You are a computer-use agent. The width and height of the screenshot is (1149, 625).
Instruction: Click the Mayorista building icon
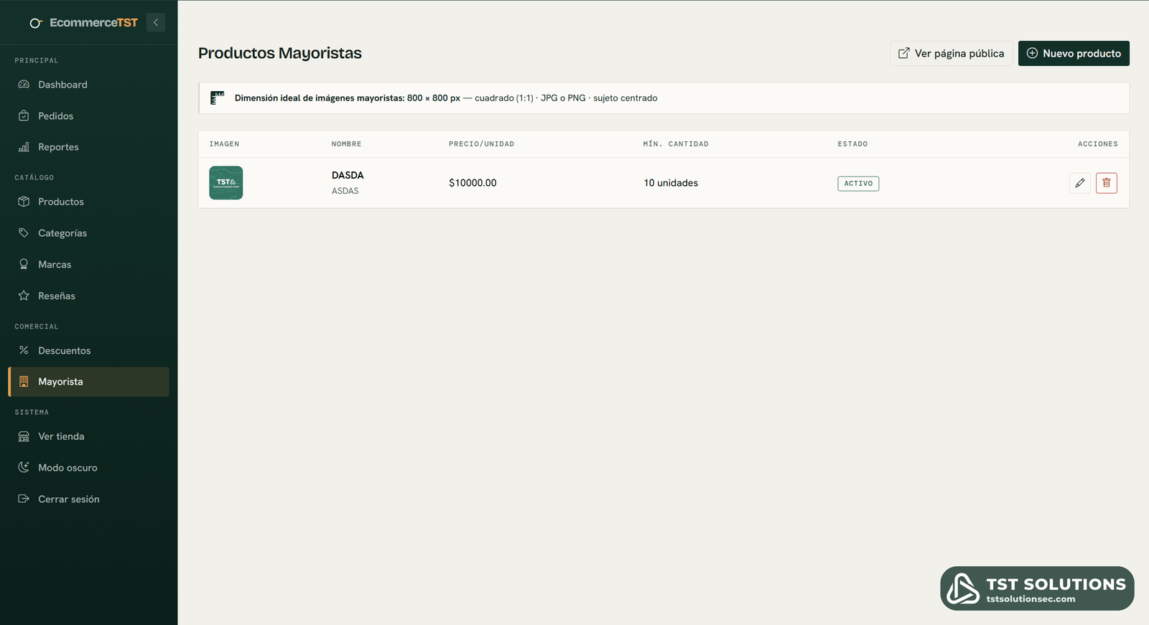(24, 382)
